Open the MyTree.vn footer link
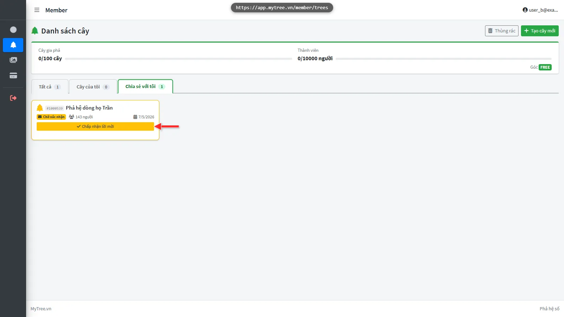Viewport: 564px width, 317px height. tap(41, 309)
